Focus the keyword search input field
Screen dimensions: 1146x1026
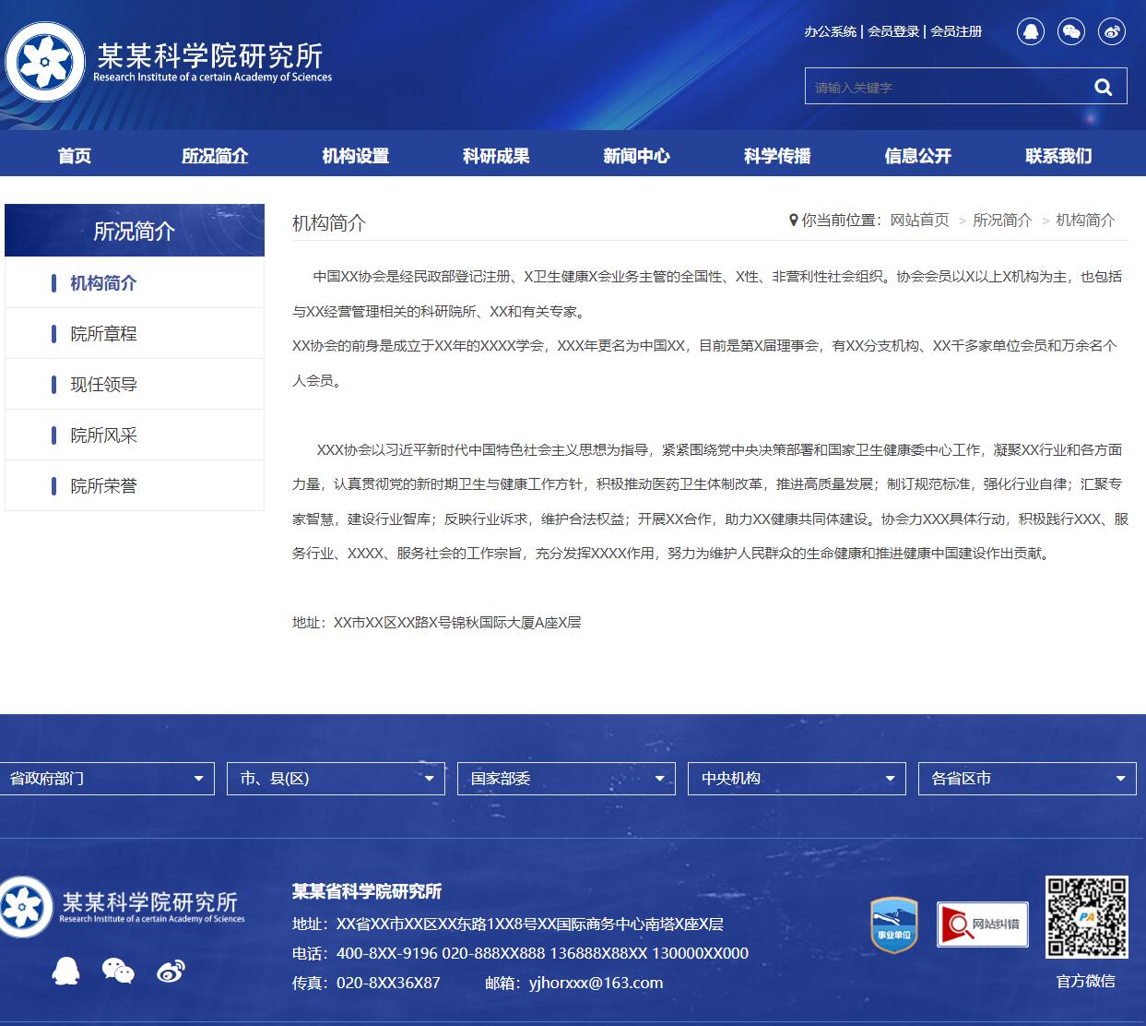[940, 87]
